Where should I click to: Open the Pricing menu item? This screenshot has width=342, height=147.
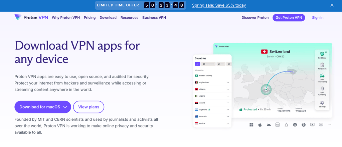click(x=90, y=18)
